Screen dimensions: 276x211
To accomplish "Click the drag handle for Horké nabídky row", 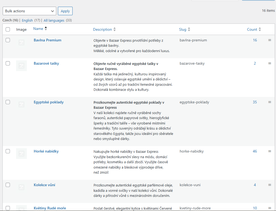I will 270,151.
